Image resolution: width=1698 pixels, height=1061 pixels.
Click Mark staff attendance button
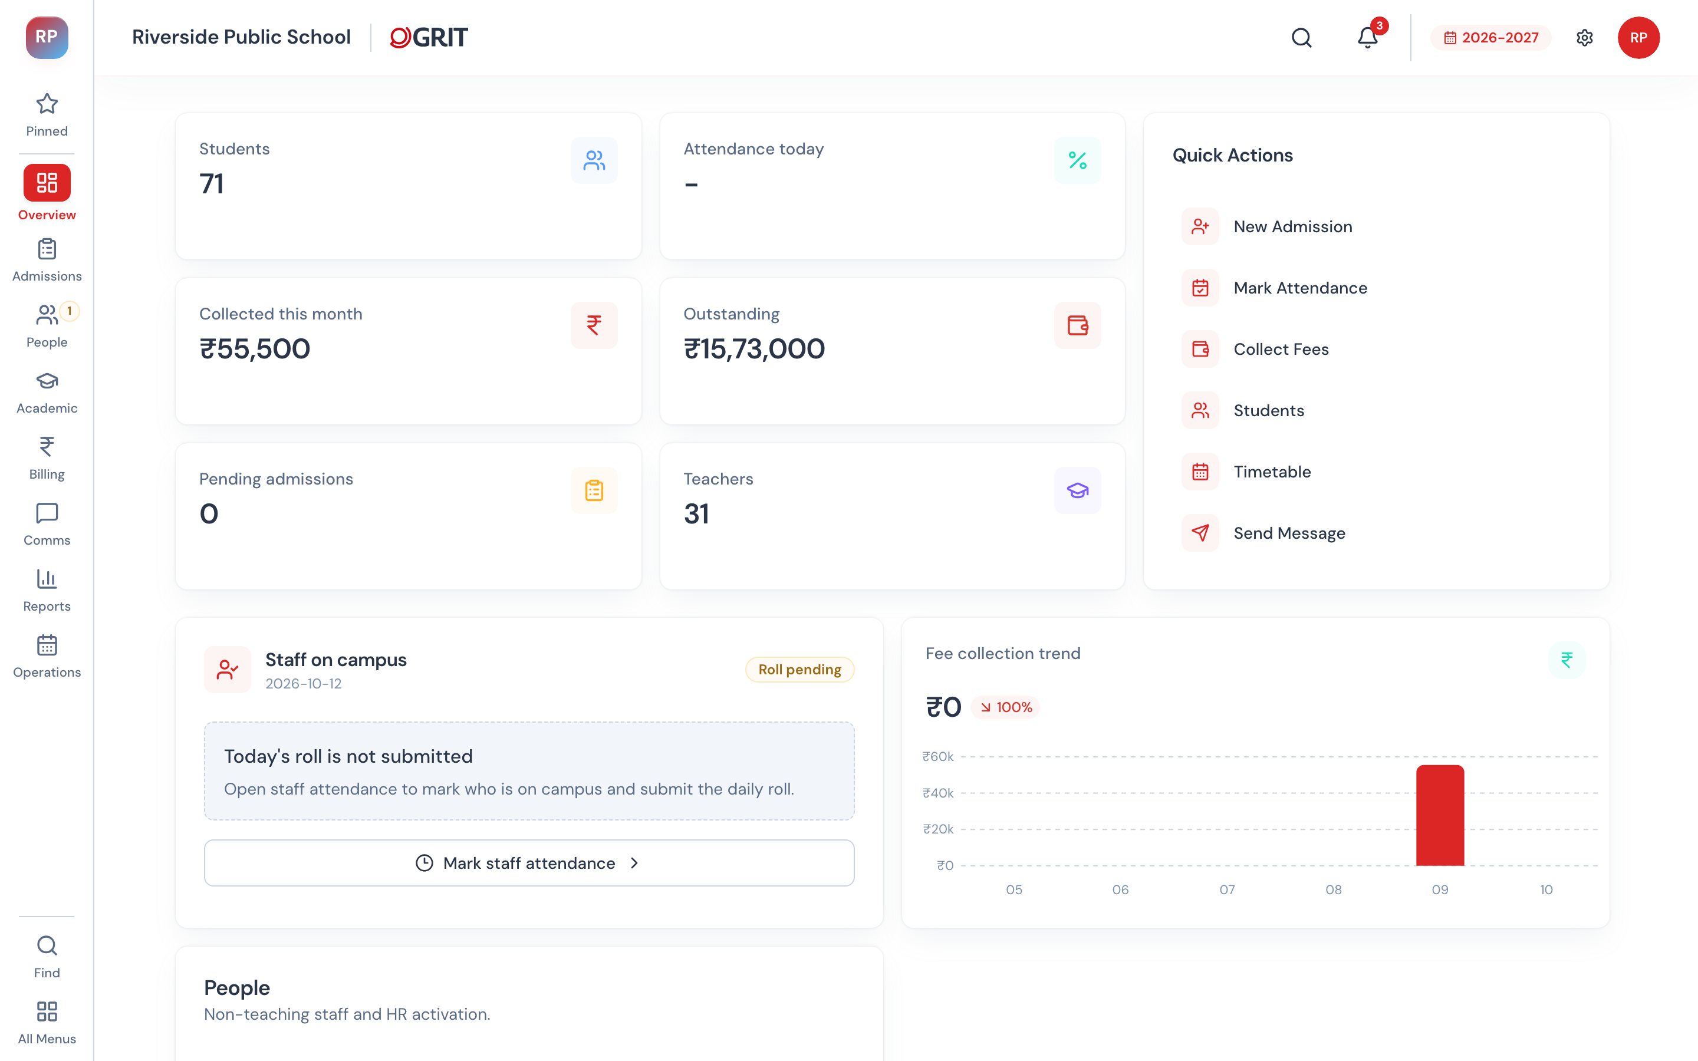point(529,863)
